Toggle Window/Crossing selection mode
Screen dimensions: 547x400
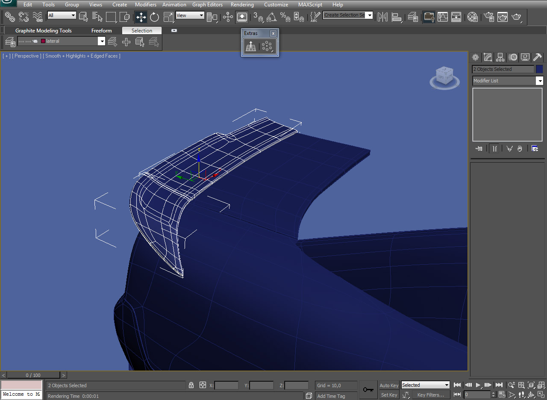[125, 17]
